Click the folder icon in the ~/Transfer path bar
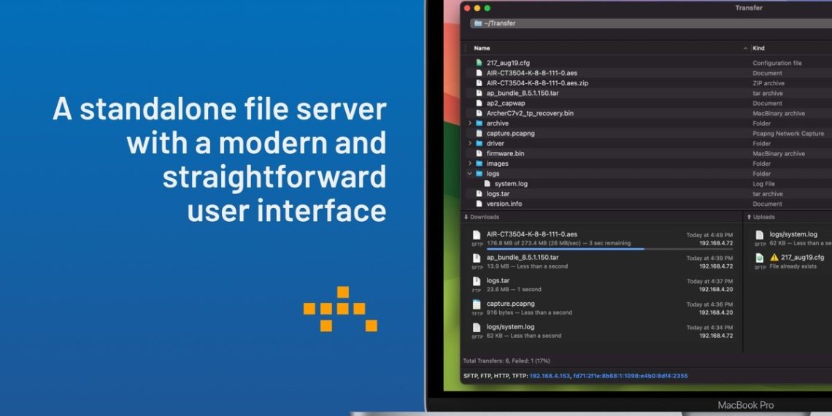Image resolution: width=832 pixels, height=416 pixels. pyautogui.click(x=477, y=23)
